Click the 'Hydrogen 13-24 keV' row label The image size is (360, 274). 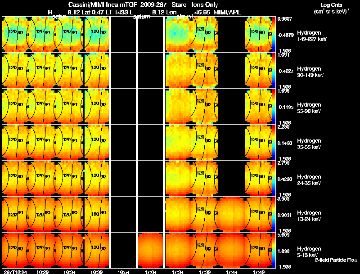(309, 216)
